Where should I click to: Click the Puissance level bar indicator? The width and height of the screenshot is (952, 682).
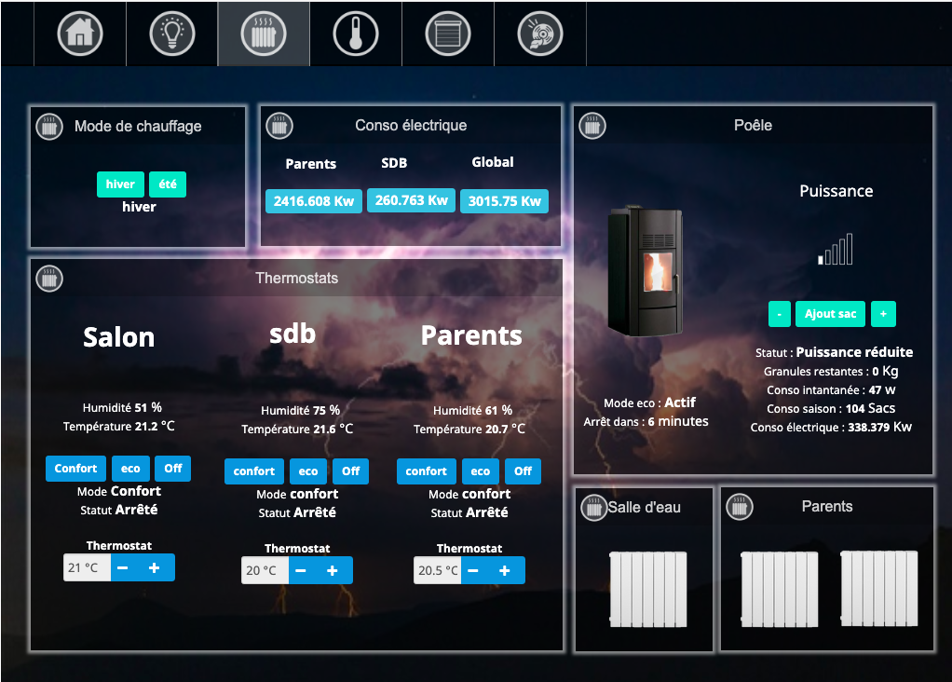click(x=836, y=250)
